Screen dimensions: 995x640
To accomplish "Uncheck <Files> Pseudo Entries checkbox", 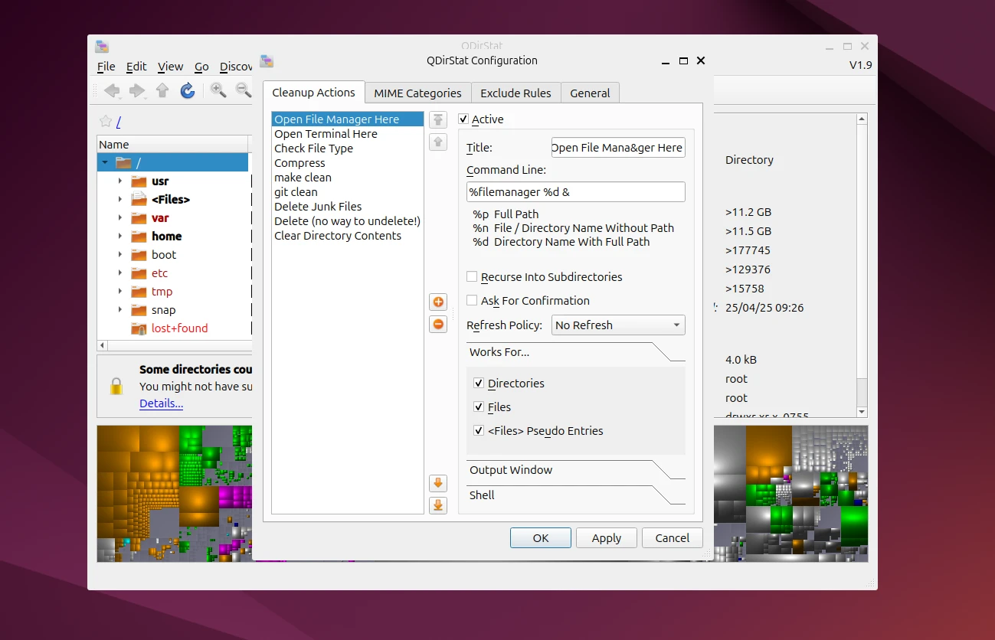I will point(479,430).
